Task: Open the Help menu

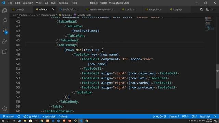Action: (x=74, y=3)
